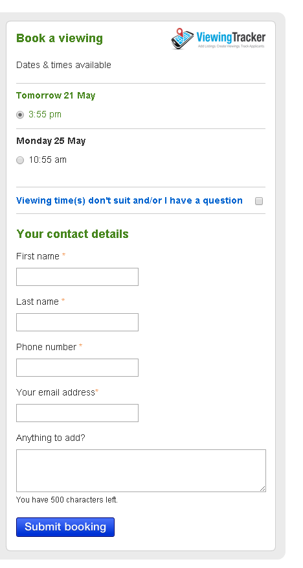Click the Tomorrow 21 May date heading
This screenshot has width=303, height=568.
(56, 95)
